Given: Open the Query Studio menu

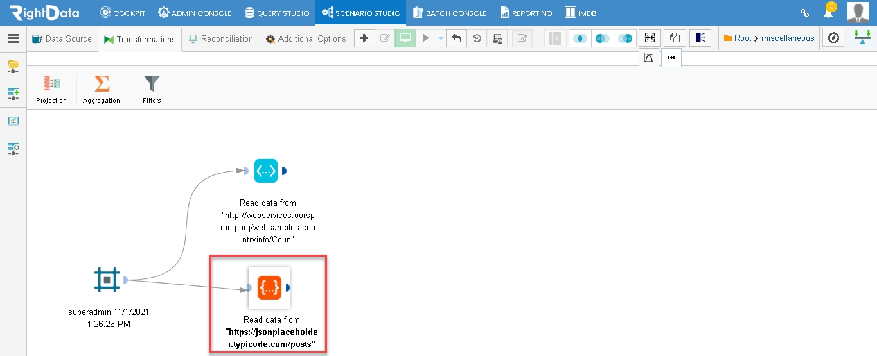Looking at the screenshot, I should (277, 13).
